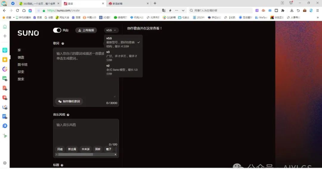Choose the 電子 style tag

[109, 149]
